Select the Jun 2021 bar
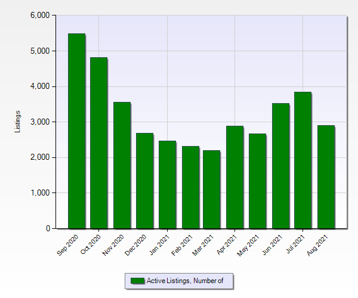Image resolution: width=358 pixels, height=298 pixels. [280, 166]
